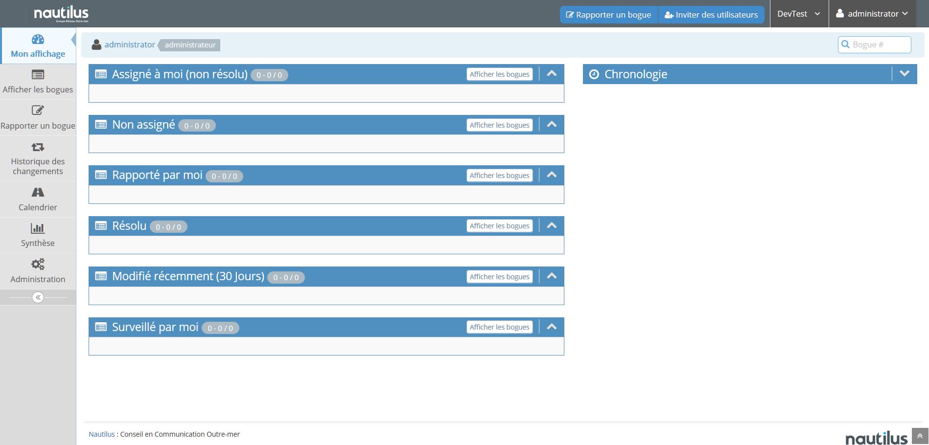Open the Nautilus footer link
The image size is (929, 445).
tap(101, 434)
